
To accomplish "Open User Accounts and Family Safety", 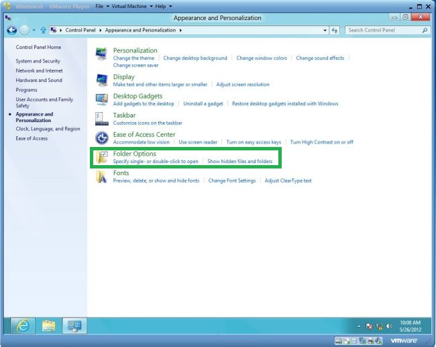I will click(44, 103).
